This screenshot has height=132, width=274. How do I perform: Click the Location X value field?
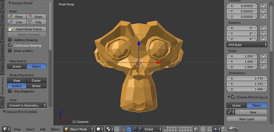tap(242, 6)
